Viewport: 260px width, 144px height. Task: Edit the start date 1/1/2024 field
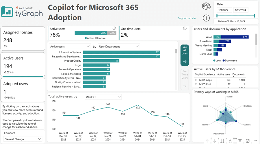pos(224,10)
